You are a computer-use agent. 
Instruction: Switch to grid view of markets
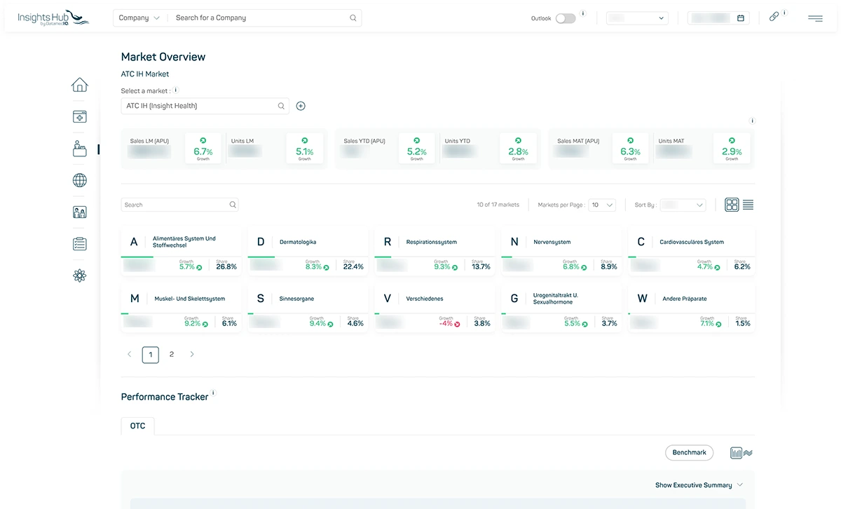(x=732, y=205)
